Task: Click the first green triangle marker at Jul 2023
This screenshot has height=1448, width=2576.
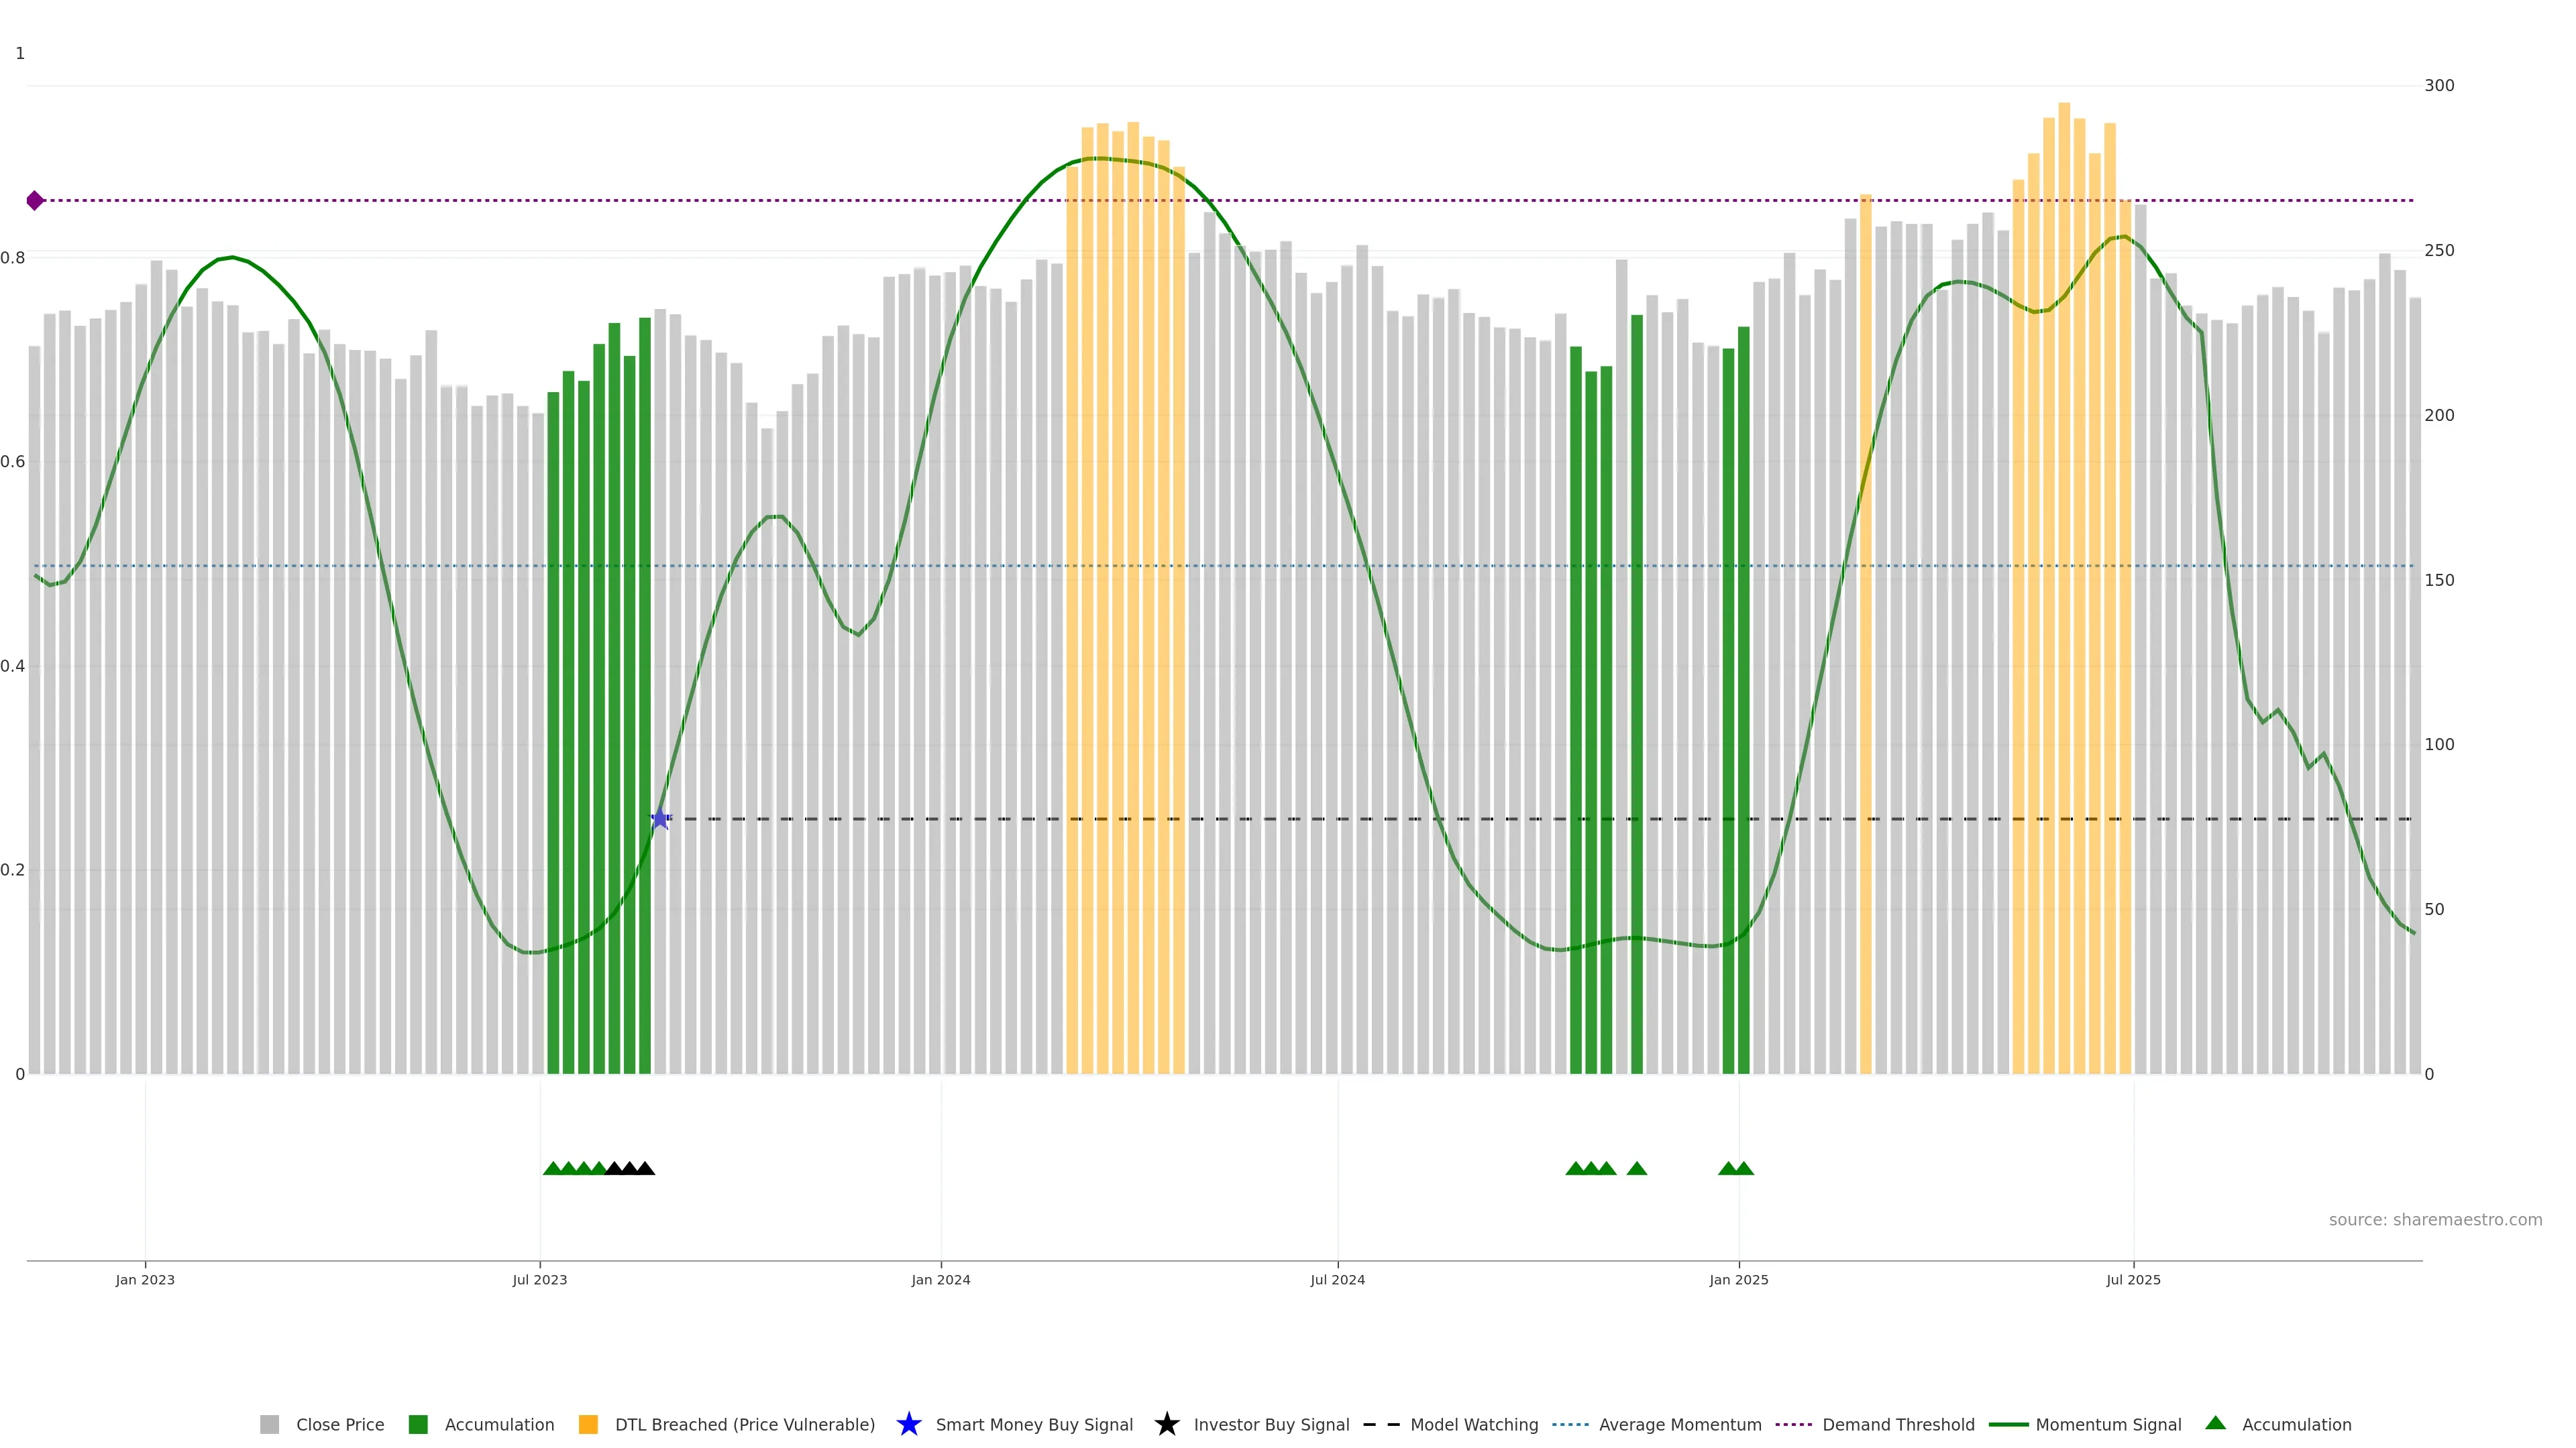Action: 552,1168
